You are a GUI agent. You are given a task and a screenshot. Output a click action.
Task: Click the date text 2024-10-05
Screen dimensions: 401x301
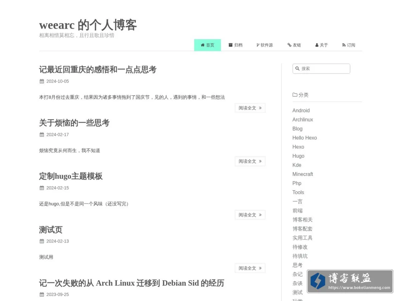click(x=57, y=81)
